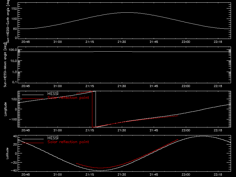236x177 pixels.
Task: Click '22:00' time label under Longitude plot
Action: pos(186,130)
